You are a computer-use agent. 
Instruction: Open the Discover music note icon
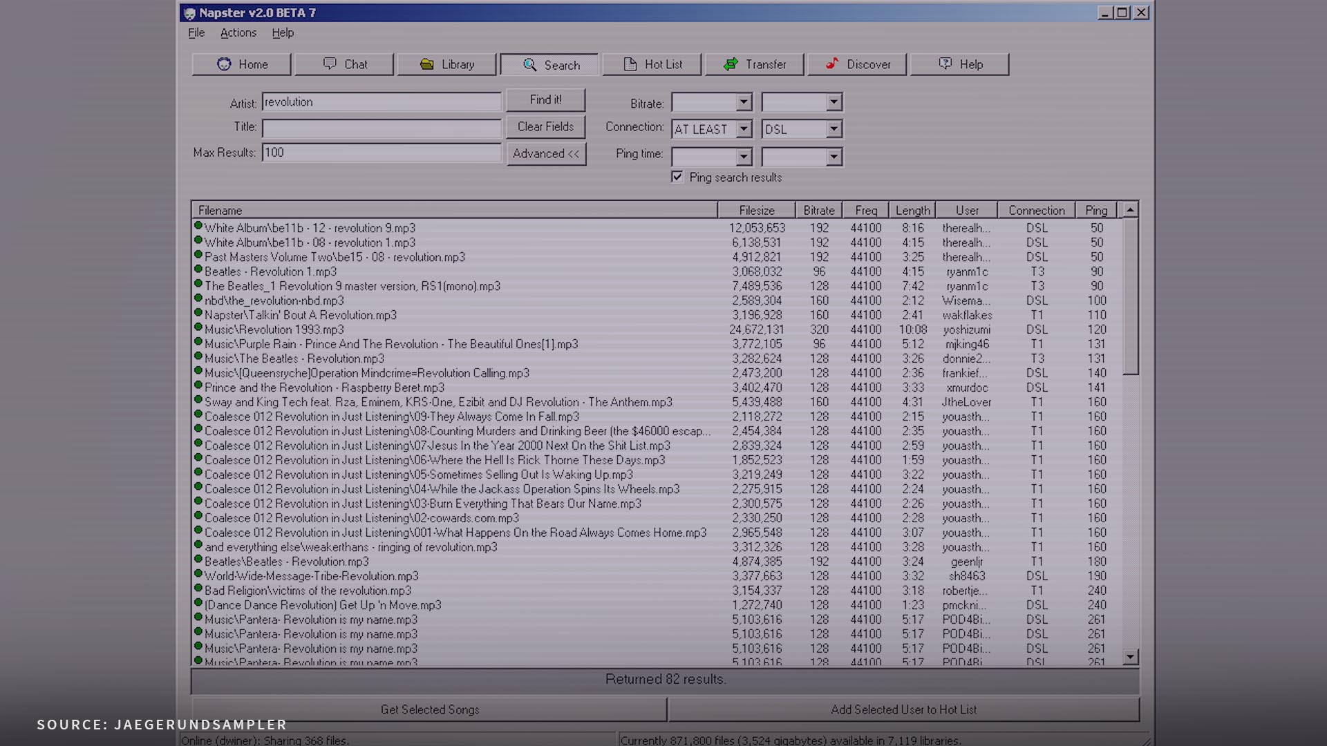tap(832, 64)
